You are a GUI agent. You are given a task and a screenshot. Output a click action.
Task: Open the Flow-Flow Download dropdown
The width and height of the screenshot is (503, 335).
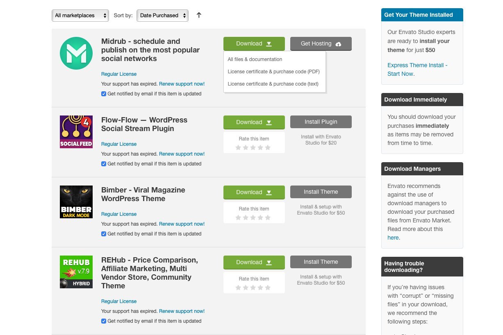coord(254,122)
